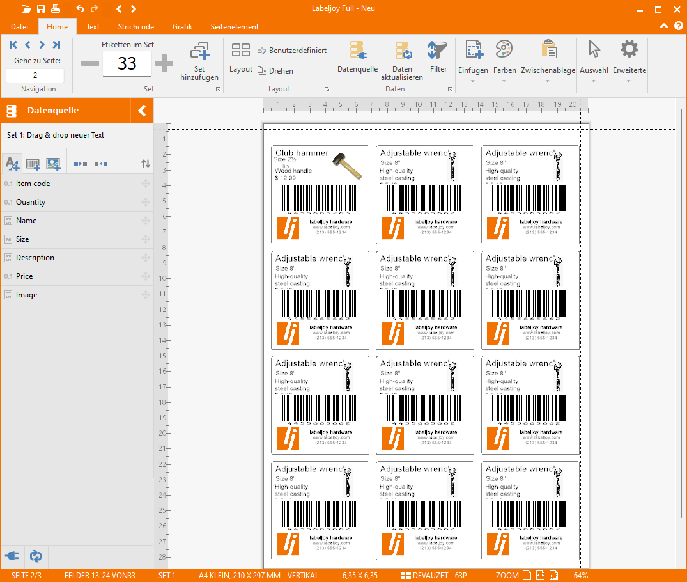Switch to the Home tab
Screen dimensions: 687x582
(x=58, y=27)
